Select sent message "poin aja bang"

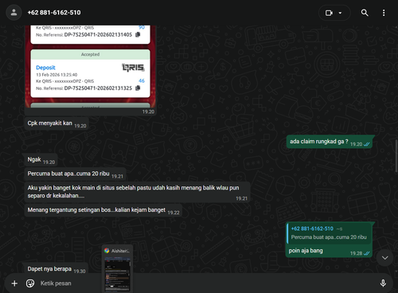tap(329, 240)
